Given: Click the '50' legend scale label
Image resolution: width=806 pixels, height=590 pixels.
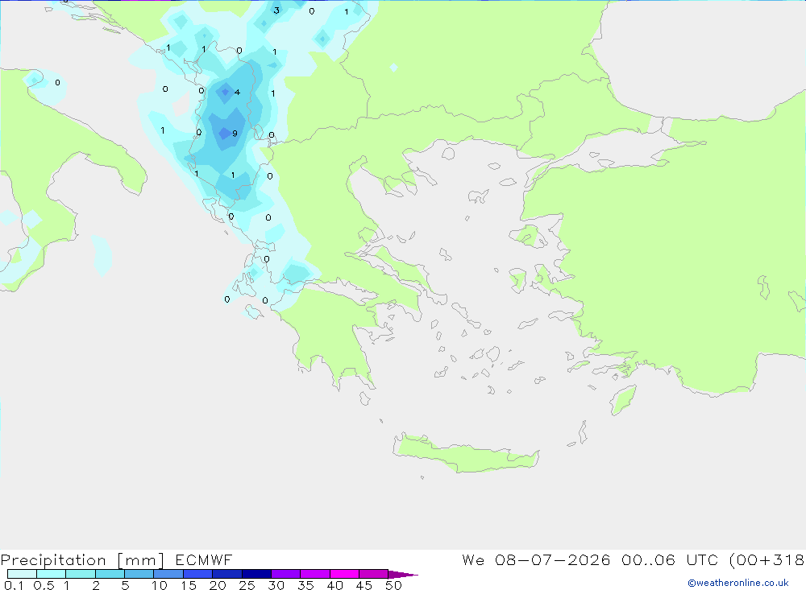Looking at the screenshot, I should coord(394,585).
